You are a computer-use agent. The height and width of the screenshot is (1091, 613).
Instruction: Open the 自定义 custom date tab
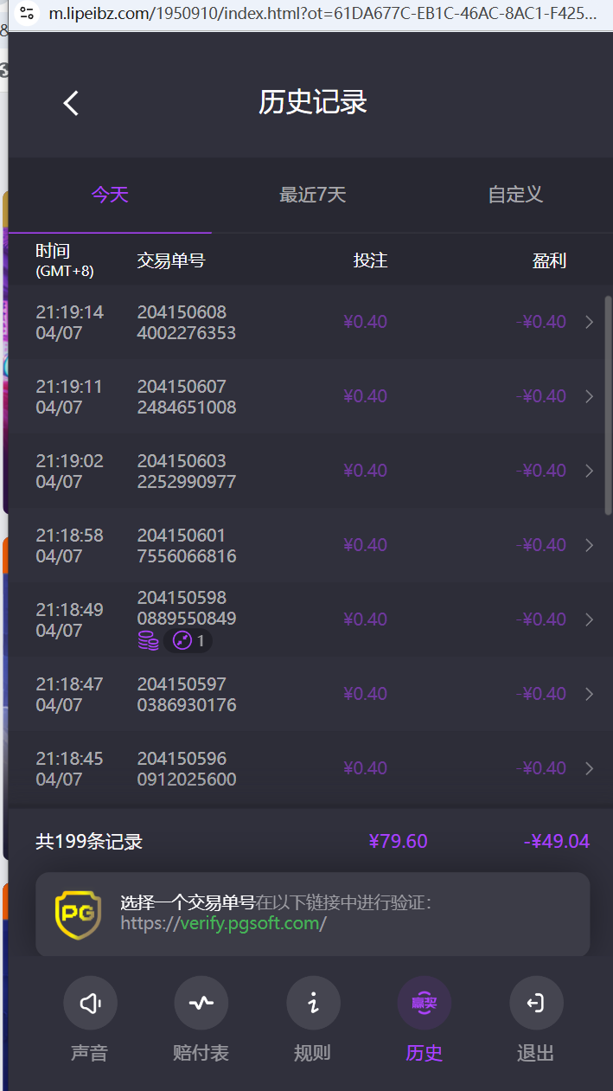(515, 195)
